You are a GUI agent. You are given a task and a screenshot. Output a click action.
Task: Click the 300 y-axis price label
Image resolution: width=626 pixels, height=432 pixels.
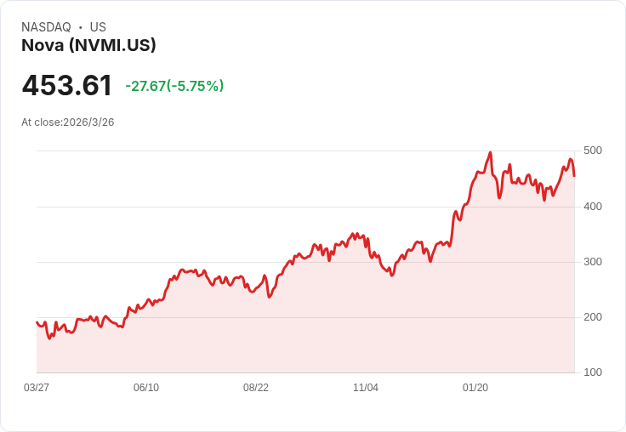[x=592, y=262]
